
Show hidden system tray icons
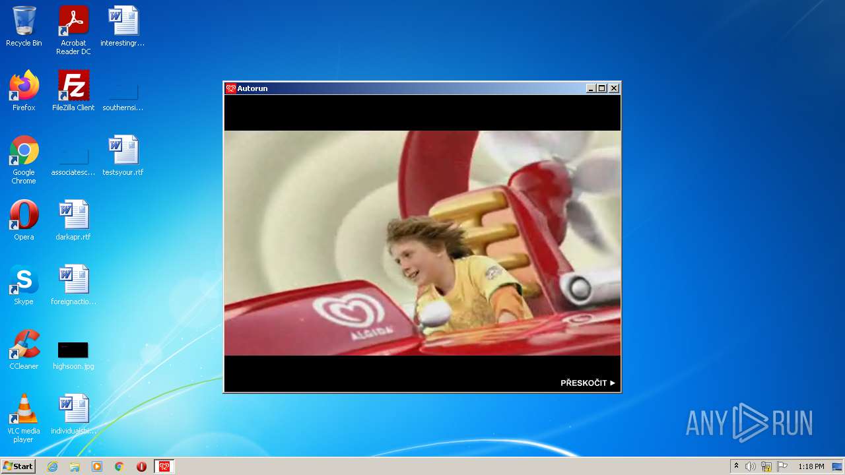tap(736, 466)
